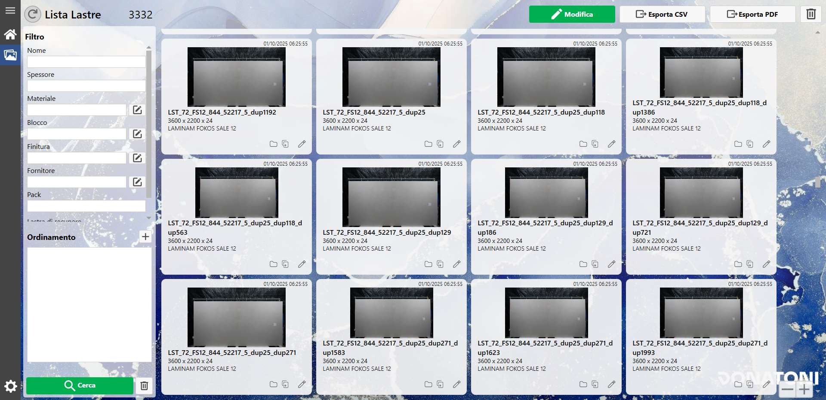Edit slab 52217_5_dup25 with pencil icon
The height and width of the screenshot is (400, 826).
click(457, 144)
